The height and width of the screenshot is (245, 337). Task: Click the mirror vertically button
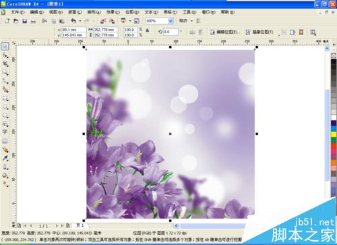pos(201,32)
